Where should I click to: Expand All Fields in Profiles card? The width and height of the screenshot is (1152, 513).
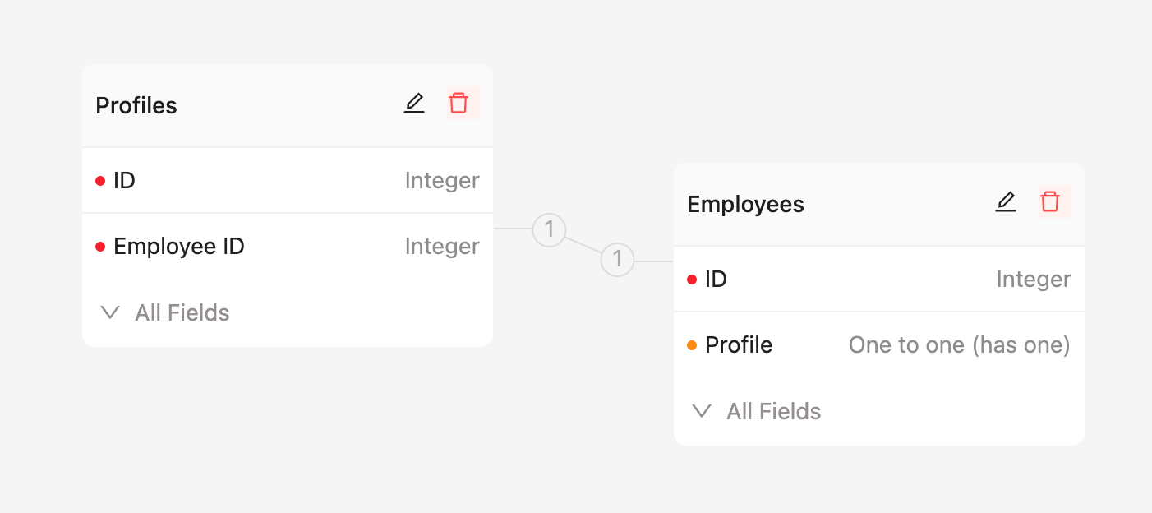point(182,312)
